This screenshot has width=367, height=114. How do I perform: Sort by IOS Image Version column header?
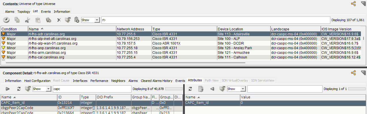[x=341, y=29]
